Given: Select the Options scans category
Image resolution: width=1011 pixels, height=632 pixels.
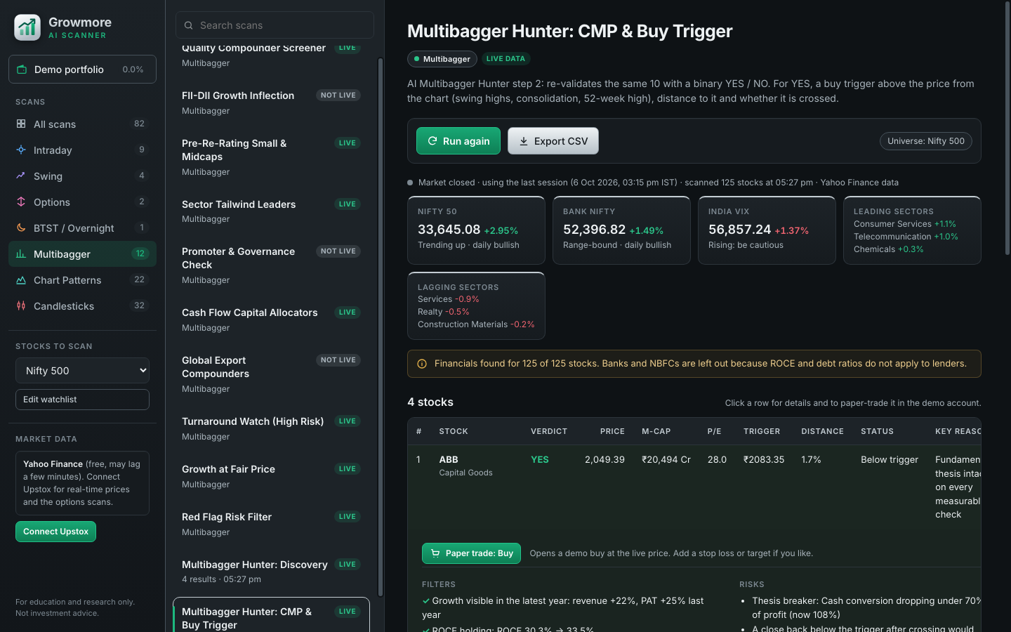Looking at the screenshot, I should (x=82, y=202).
